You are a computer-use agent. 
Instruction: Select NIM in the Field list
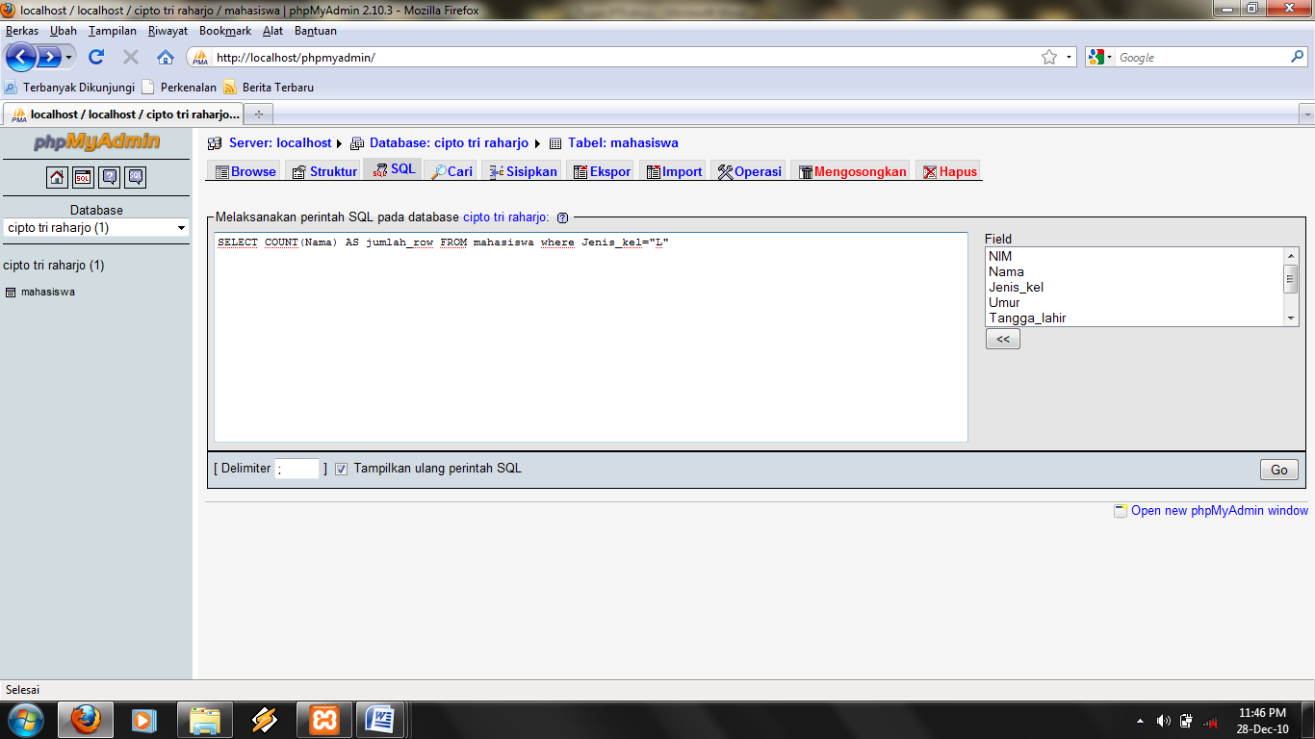(x=1134, y=256)
